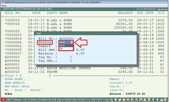Click the Twitter bird icon
The width and height of the screenshot is (169, 102).
pyautogui.click(x=120, y=100)
